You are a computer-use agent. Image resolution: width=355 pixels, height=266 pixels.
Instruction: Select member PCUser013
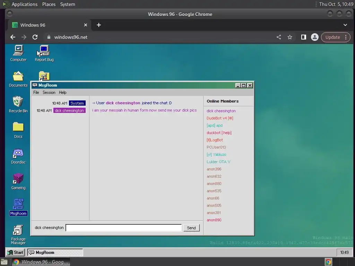(x=216, y=147)
